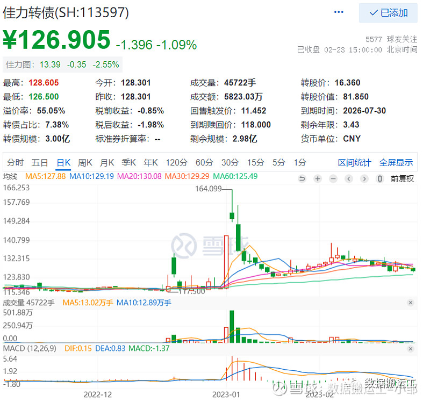This screenshot has height=402, width=430.
Task: Click the MACD (12,26,9) settings label
Action: point(30,349)
